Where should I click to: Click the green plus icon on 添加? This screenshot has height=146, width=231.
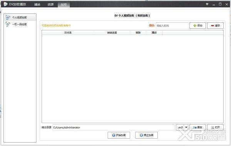(195, 26)
